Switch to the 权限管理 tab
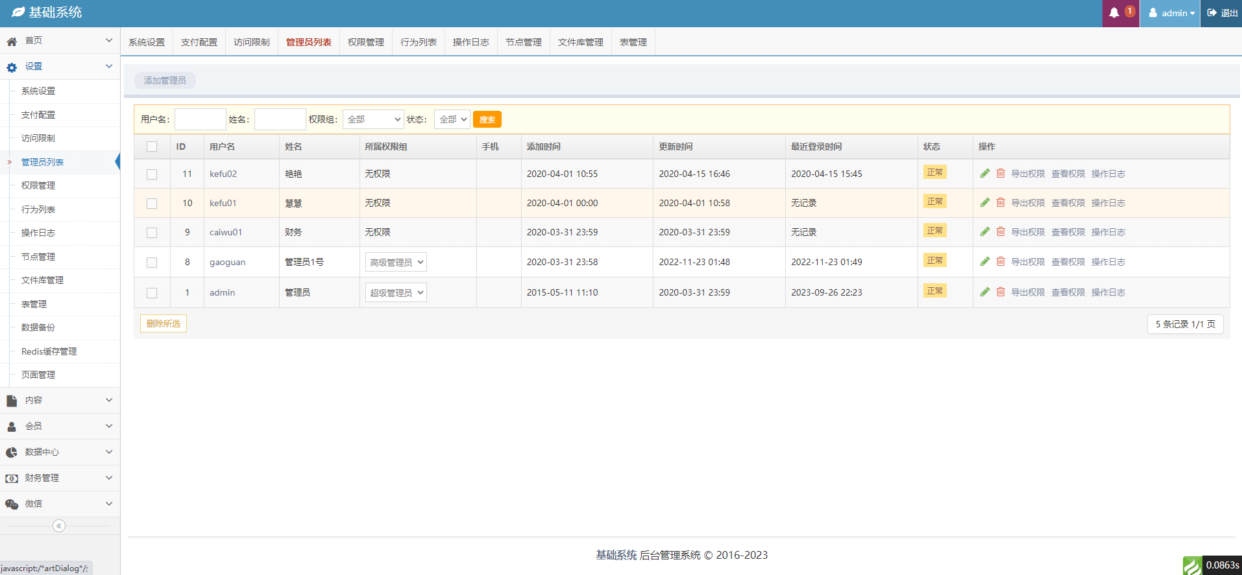Screen dimensions: 1242x575 click(x=366, y=42)
